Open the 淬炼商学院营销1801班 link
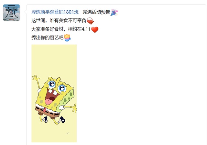The width and height of the screenshot is (207, 145). tap(55, 12)
